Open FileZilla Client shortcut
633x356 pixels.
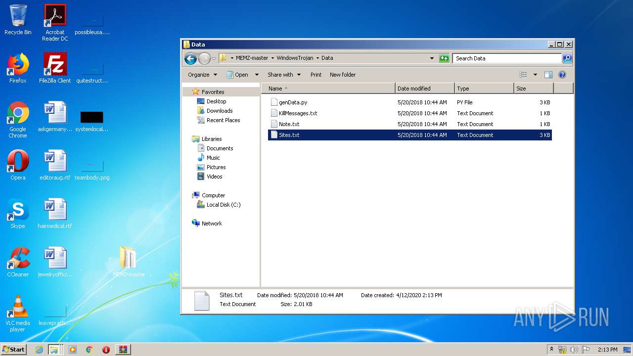(55, 68)
